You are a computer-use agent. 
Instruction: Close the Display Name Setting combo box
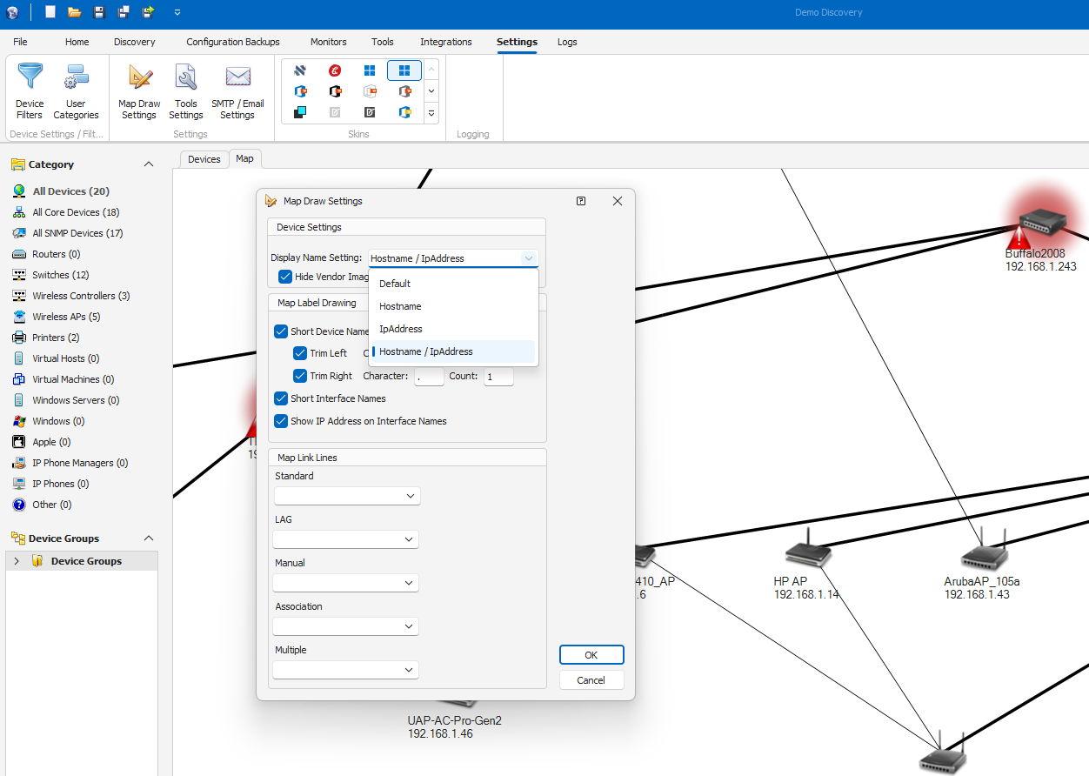[x=529, y=258]
